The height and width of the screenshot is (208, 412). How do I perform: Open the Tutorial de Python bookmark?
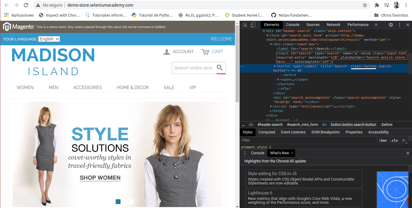point(153,15)
